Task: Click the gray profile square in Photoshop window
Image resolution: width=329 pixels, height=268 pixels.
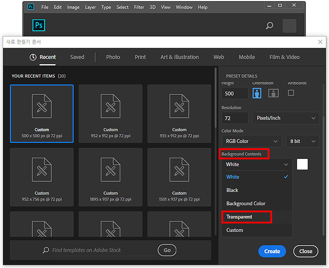Action: [289, 26]
